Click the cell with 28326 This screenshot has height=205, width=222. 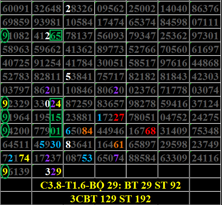79,9
